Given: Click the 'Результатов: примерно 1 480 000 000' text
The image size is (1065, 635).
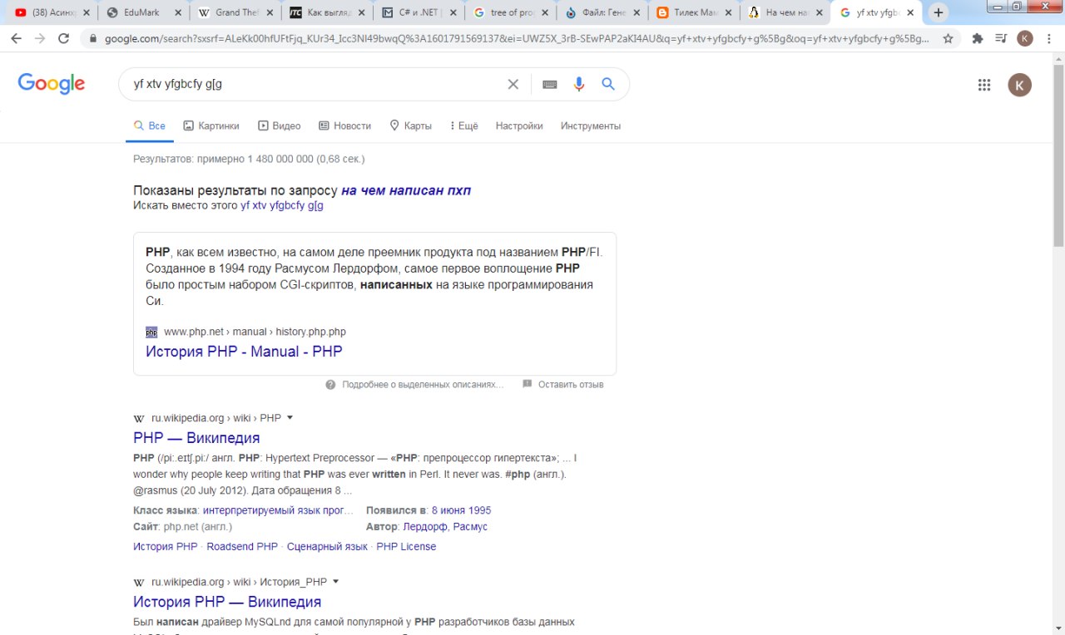Looking at the screenshot, I should [249, 159].
